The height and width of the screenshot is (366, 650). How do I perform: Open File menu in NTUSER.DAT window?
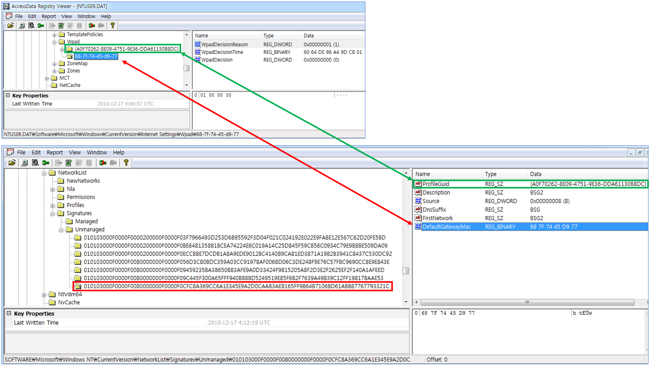point(19,16)
